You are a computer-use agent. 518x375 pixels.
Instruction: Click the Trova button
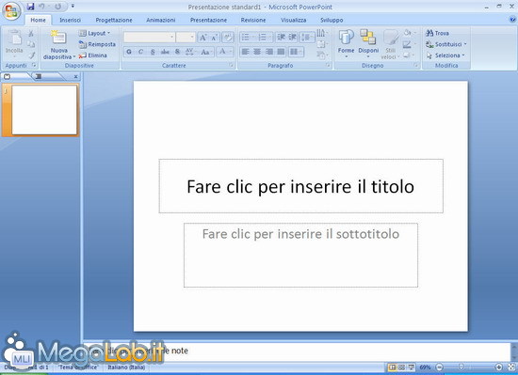point(437,33)
